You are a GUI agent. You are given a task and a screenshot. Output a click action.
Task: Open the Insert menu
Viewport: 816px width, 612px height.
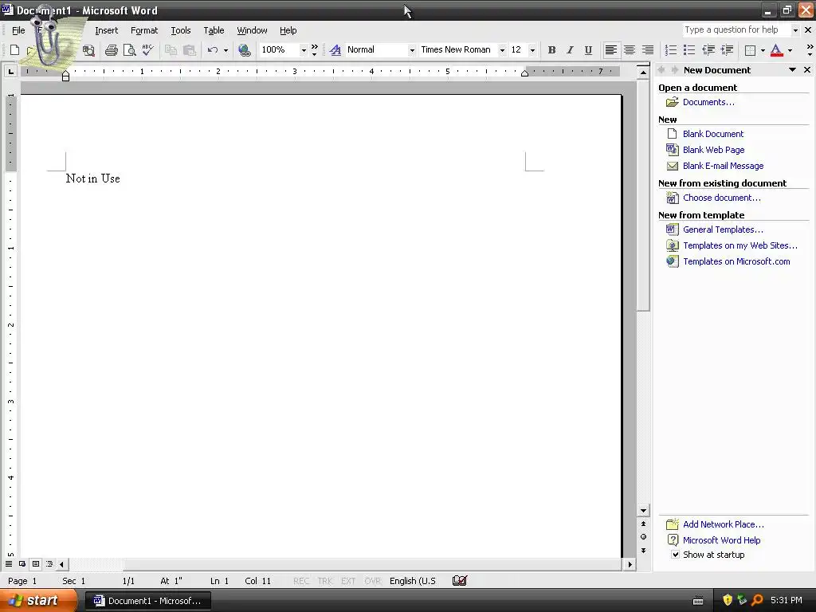tap(106, 30)
